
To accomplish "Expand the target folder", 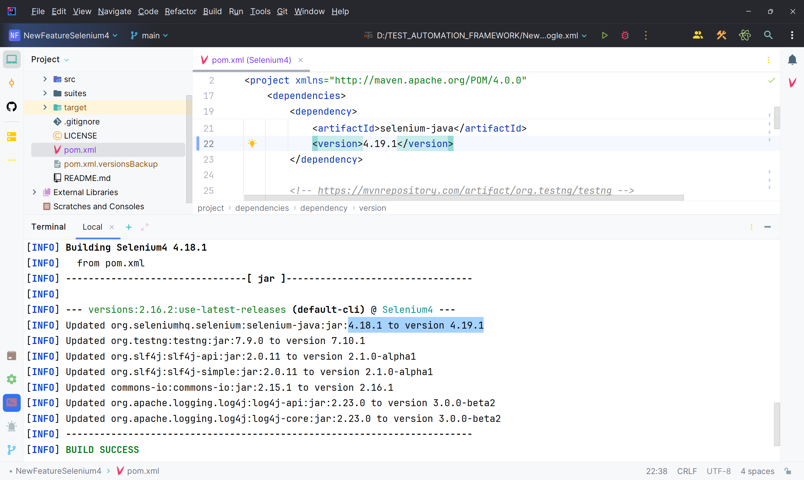I will coord(45,107).
